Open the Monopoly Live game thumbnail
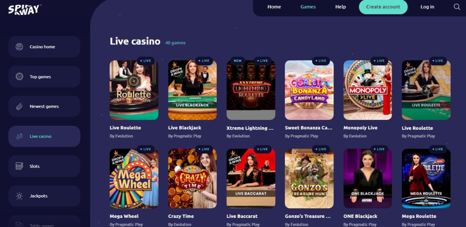Screen dimensions: 466x227 point(368,90)
